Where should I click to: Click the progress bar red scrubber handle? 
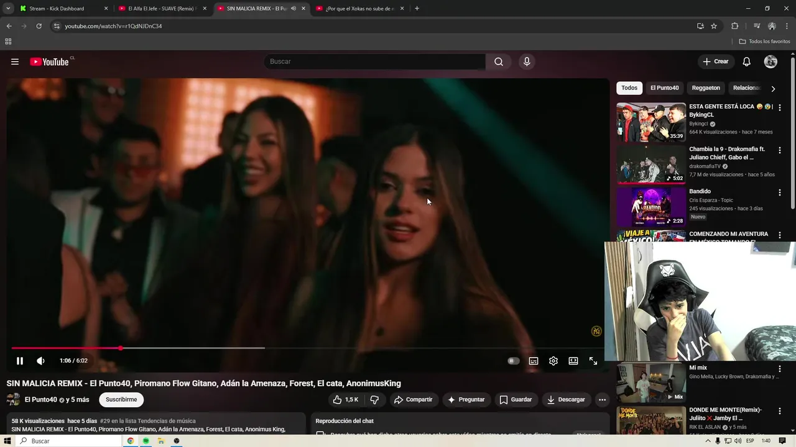pos(121,348)
